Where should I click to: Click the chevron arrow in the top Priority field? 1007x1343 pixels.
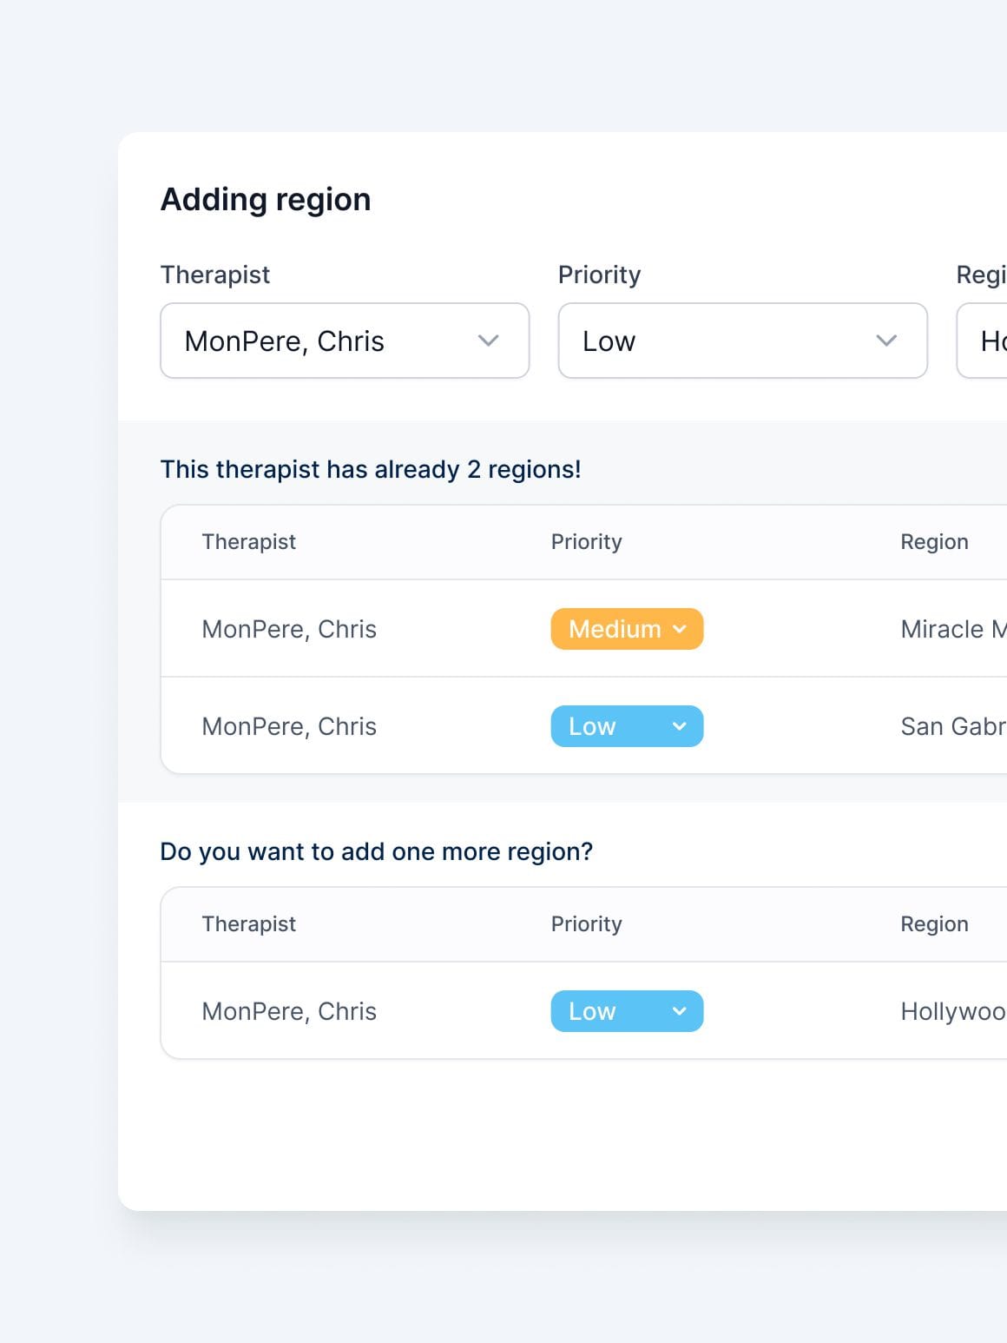(886, 341)
